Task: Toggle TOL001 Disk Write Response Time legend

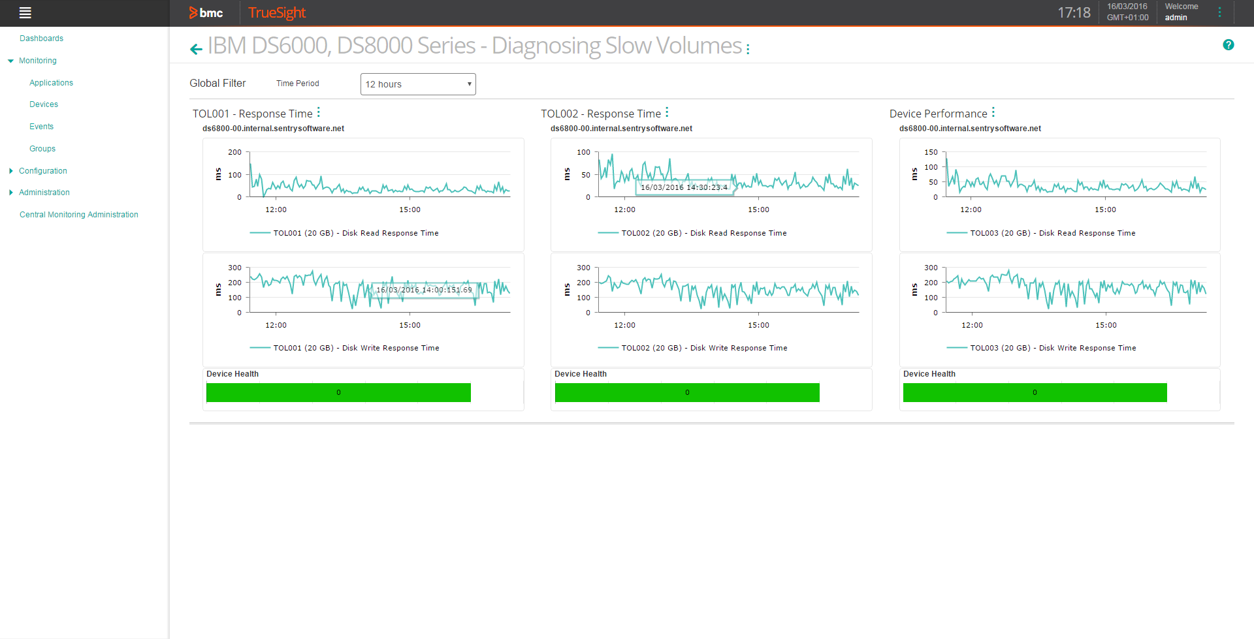Action: [x=344, y=348]
